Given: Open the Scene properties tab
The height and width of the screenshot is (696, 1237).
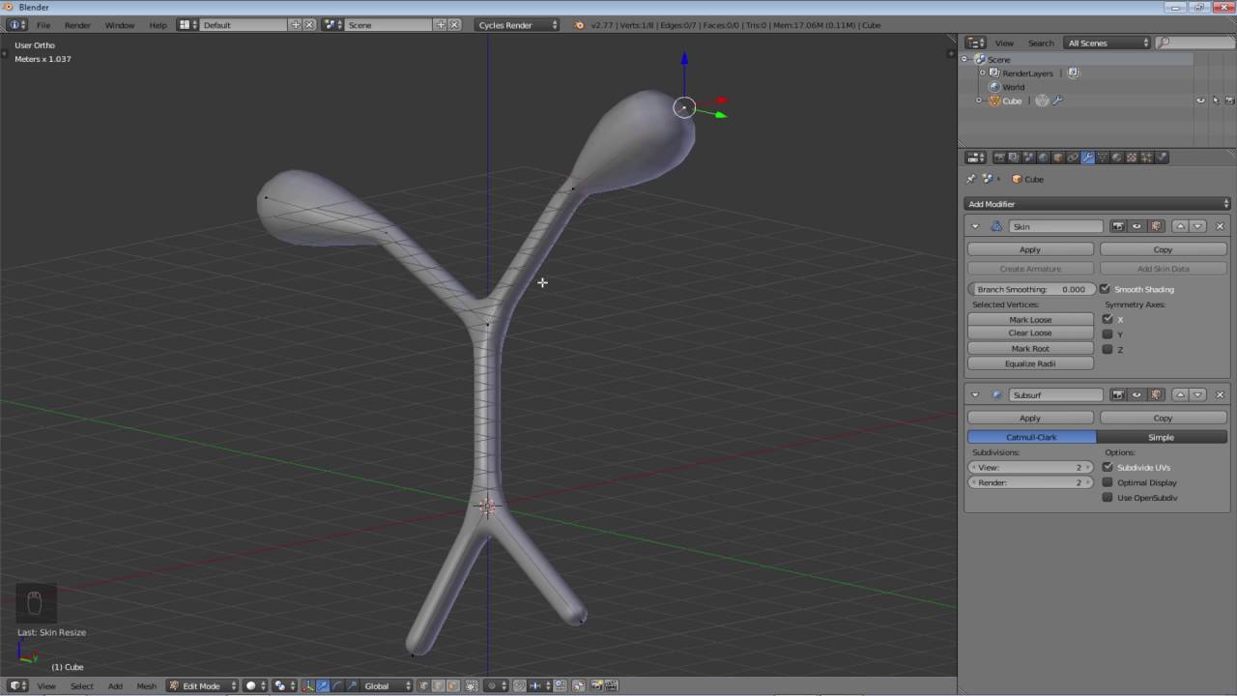Looking at the screenshot, I should pyautogui.click(x=1028, y=158).
